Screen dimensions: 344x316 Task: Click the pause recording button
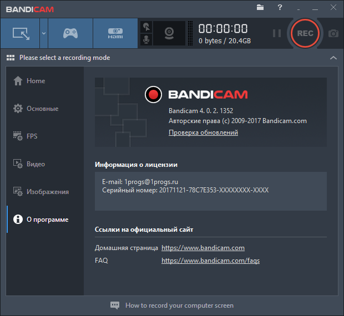pos(277,33)
